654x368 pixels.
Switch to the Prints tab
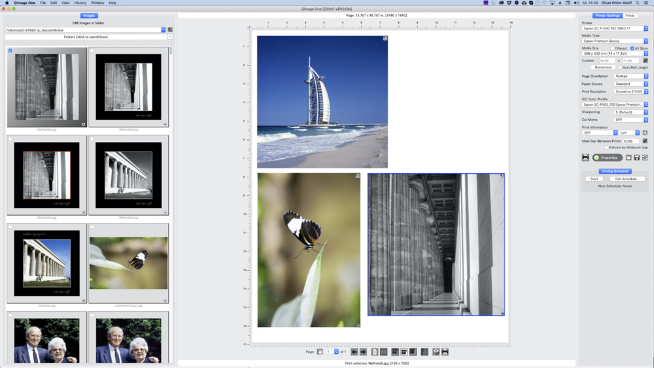(x=630, y=16)
